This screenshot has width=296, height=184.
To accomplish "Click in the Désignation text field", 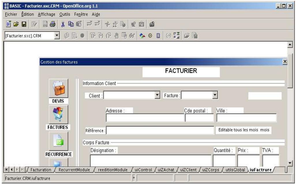I will [151, 161].
